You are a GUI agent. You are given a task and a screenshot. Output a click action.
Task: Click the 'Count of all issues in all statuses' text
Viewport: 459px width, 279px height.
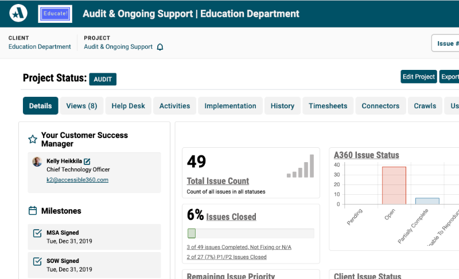[x=226, y=192]
